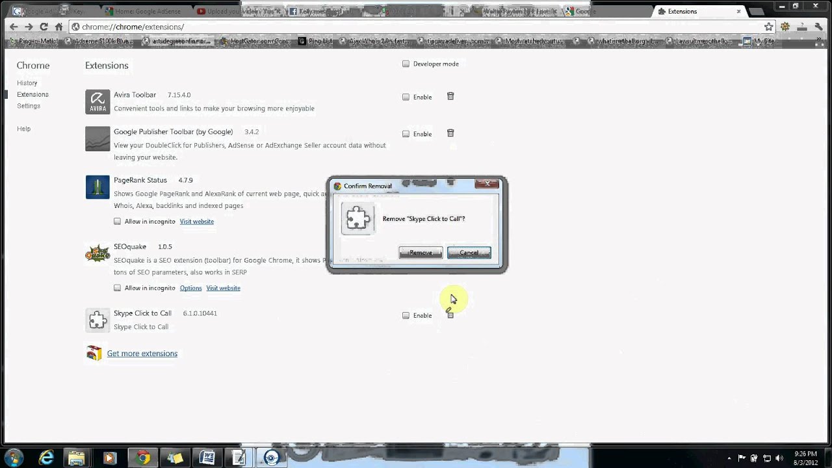
Task: Click the browser Forward arrow
Action: pos(29,27)
